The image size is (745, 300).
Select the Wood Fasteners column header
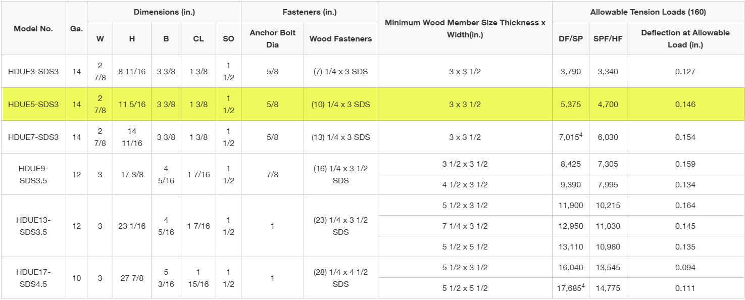(x=340, y=38)
